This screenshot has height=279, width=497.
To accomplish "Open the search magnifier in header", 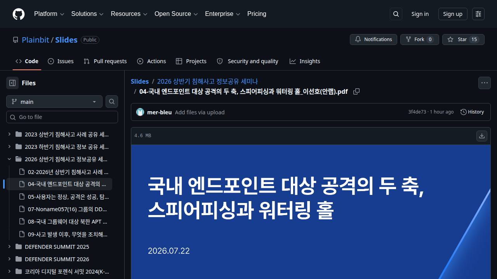I will 396,14.
